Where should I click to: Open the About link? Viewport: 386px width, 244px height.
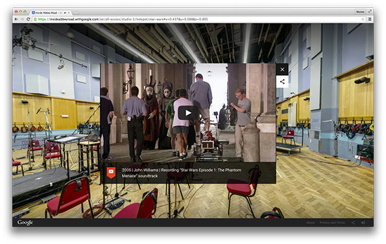(x=311, y=223)
